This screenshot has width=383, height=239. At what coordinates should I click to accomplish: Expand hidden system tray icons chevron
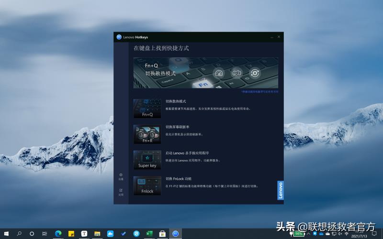click(308, 234)
